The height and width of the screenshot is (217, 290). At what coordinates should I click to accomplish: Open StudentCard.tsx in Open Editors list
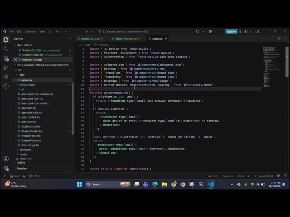tap(42, 50)
